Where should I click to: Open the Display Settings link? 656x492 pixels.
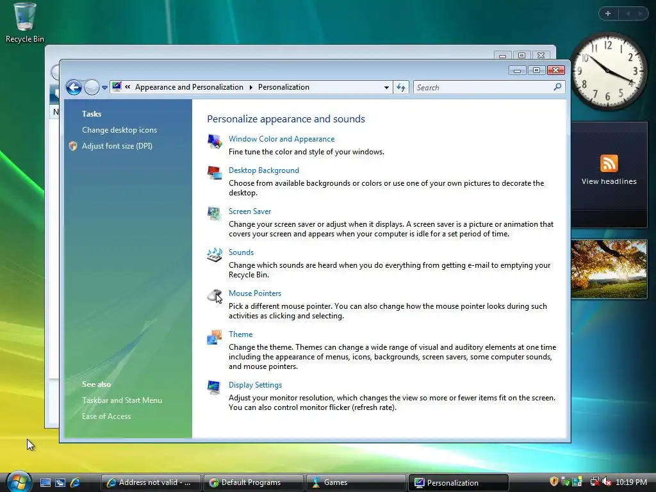click(255, 385)
